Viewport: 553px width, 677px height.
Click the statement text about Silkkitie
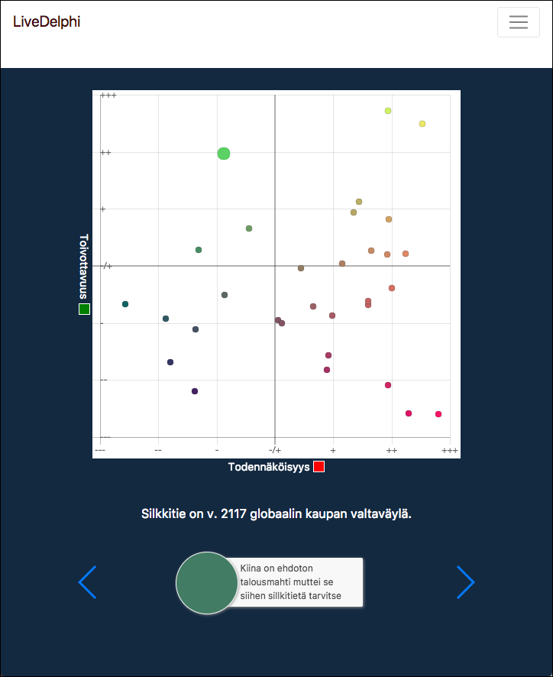[276, 514]
